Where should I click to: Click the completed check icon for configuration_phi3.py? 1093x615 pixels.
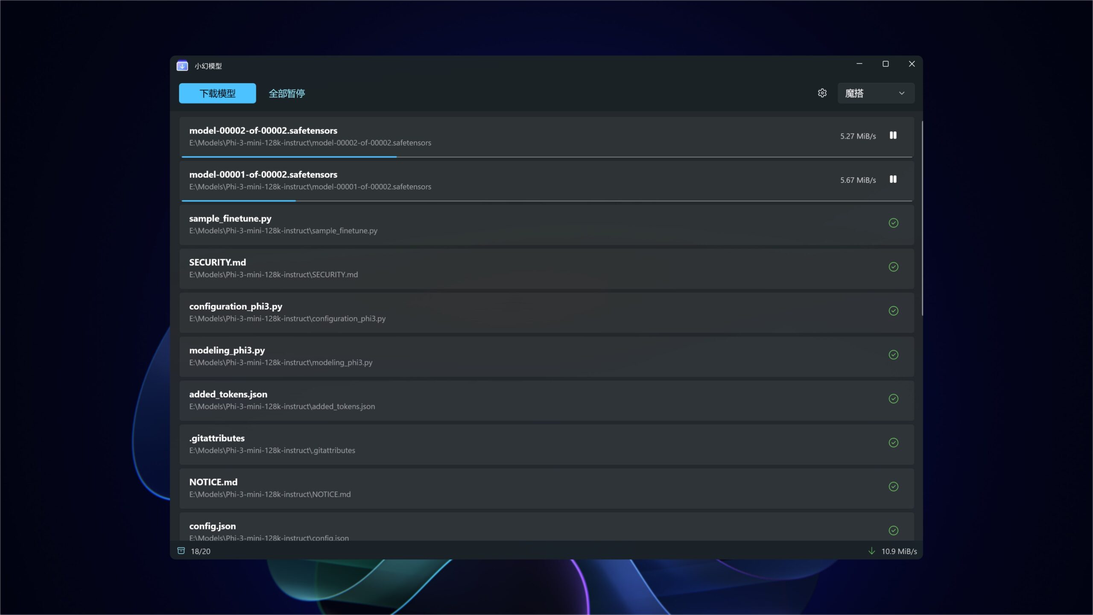coord(893,311)
